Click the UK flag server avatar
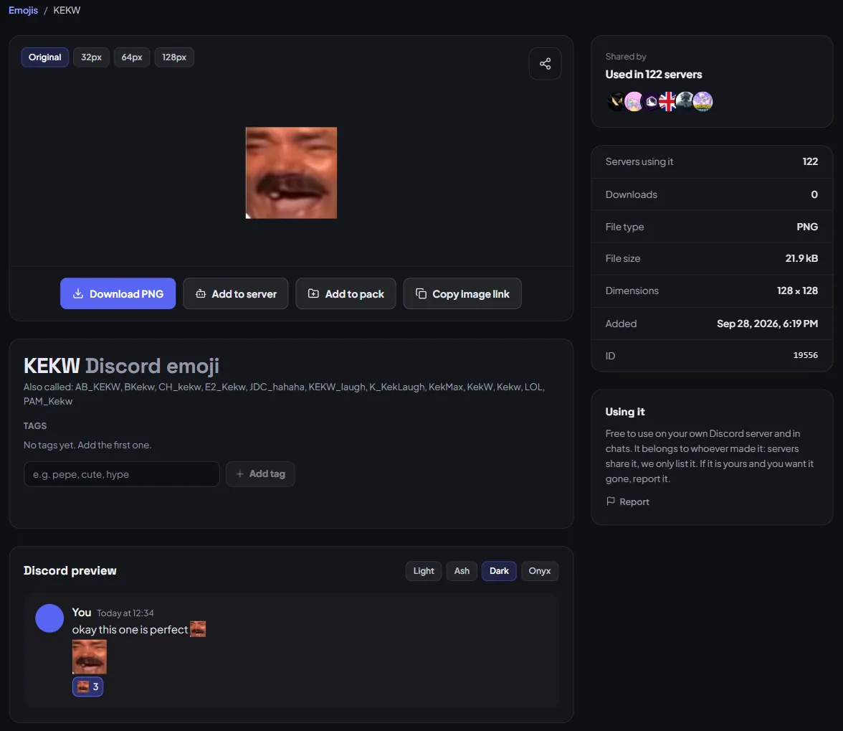Image resolution: width=843 pixels, height=731 pixels. [668, 101]
